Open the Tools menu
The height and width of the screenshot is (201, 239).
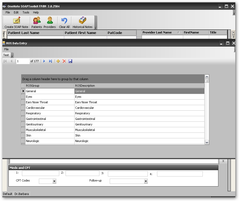pos(26,12)
